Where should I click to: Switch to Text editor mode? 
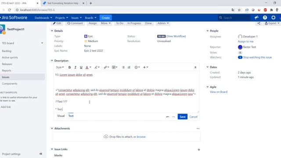click(71, 116)
